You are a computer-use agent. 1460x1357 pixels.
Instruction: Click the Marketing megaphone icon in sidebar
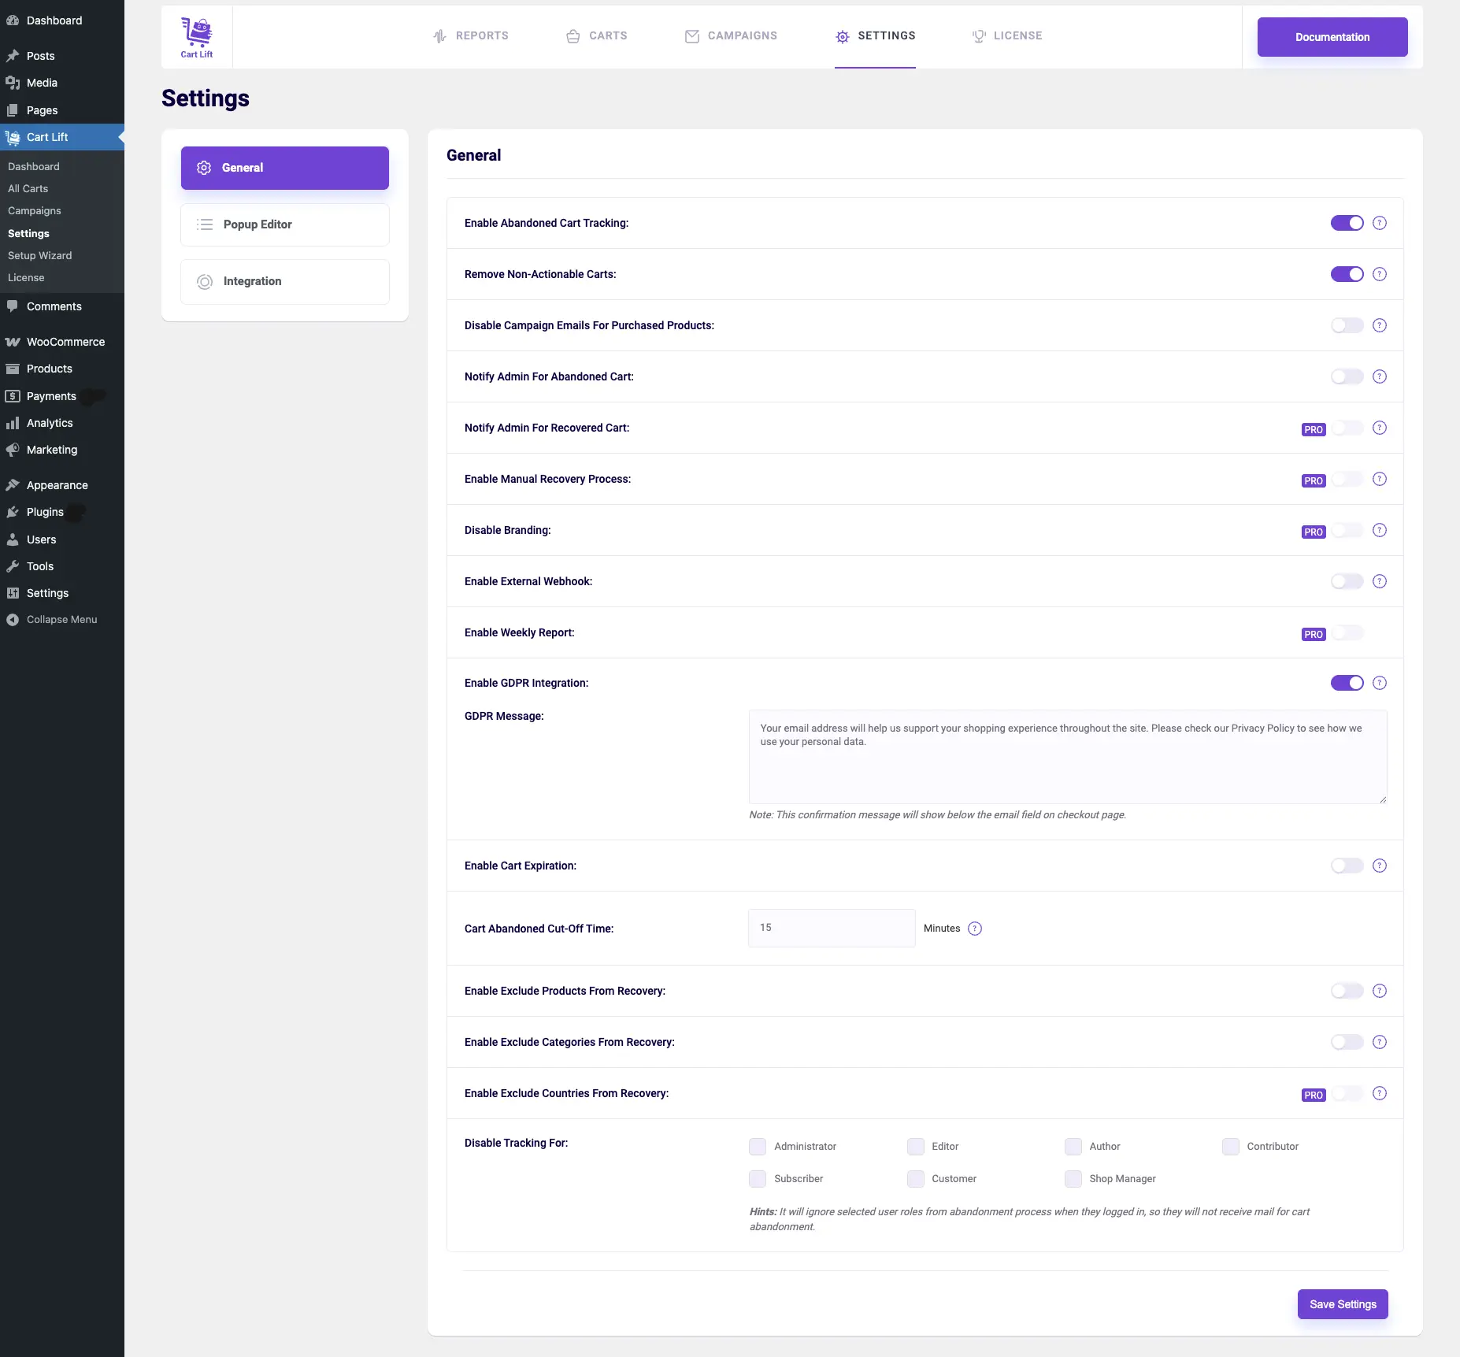(x=13, y=450)
